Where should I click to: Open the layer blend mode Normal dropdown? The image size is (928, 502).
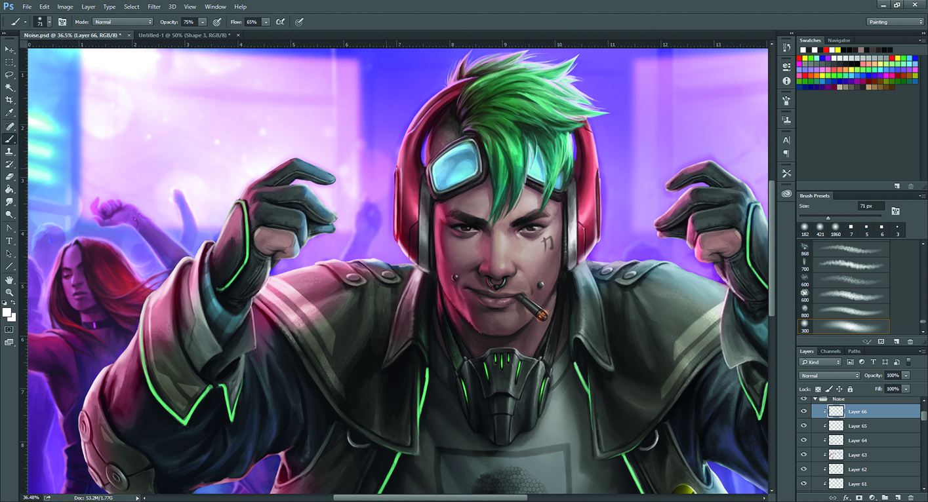coord(830,376)
